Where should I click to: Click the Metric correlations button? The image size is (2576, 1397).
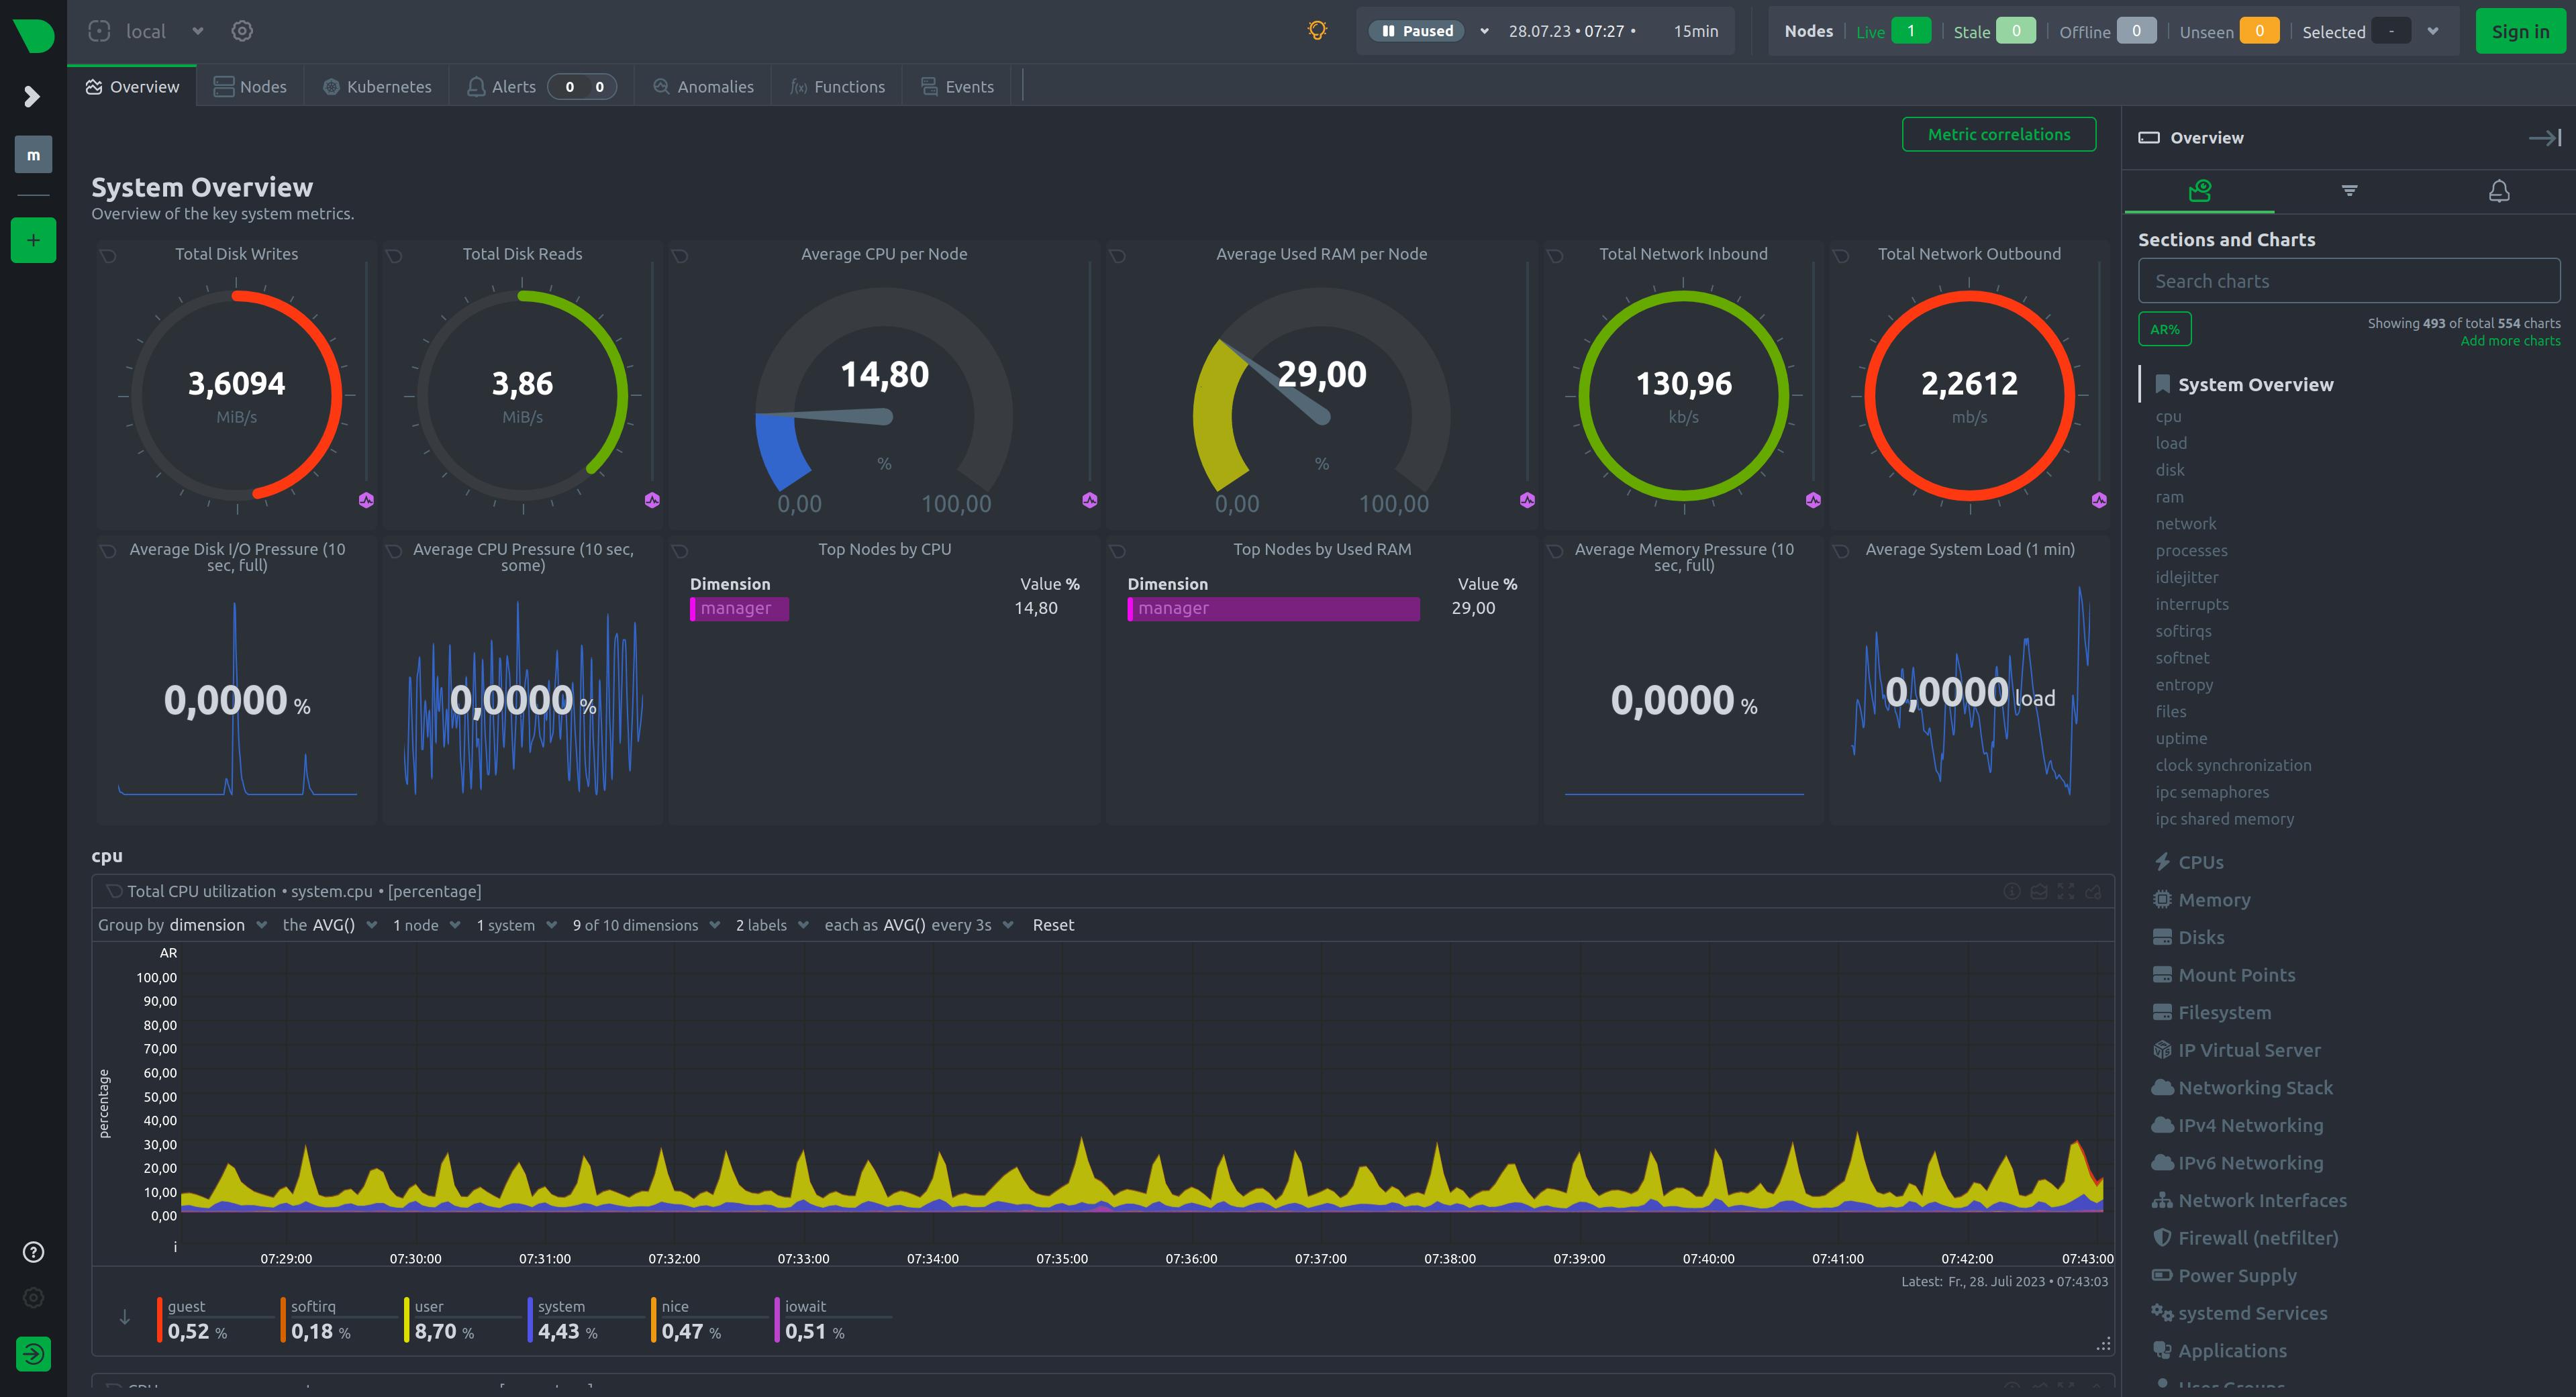click(x=1998, y=135)
